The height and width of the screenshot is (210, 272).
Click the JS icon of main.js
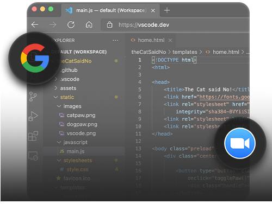[62, 151]
